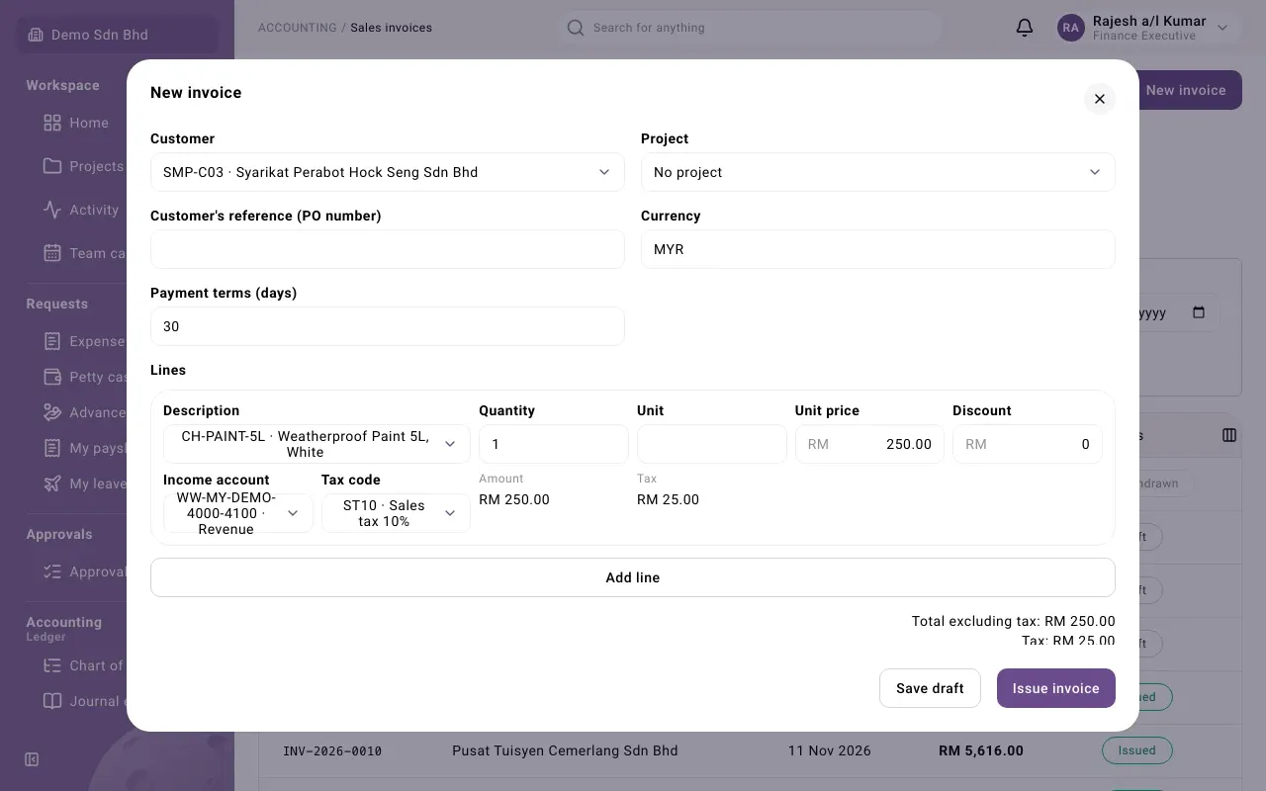
Task: Click the Issue invoice button
Action: (x=1056, y=688)
